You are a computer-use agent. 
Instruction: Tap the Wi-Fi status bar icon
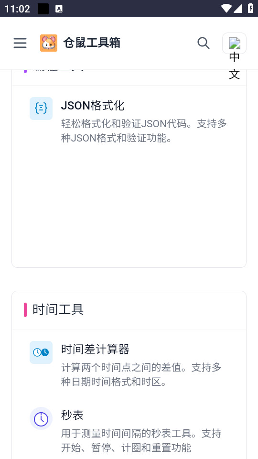point(226,9)
